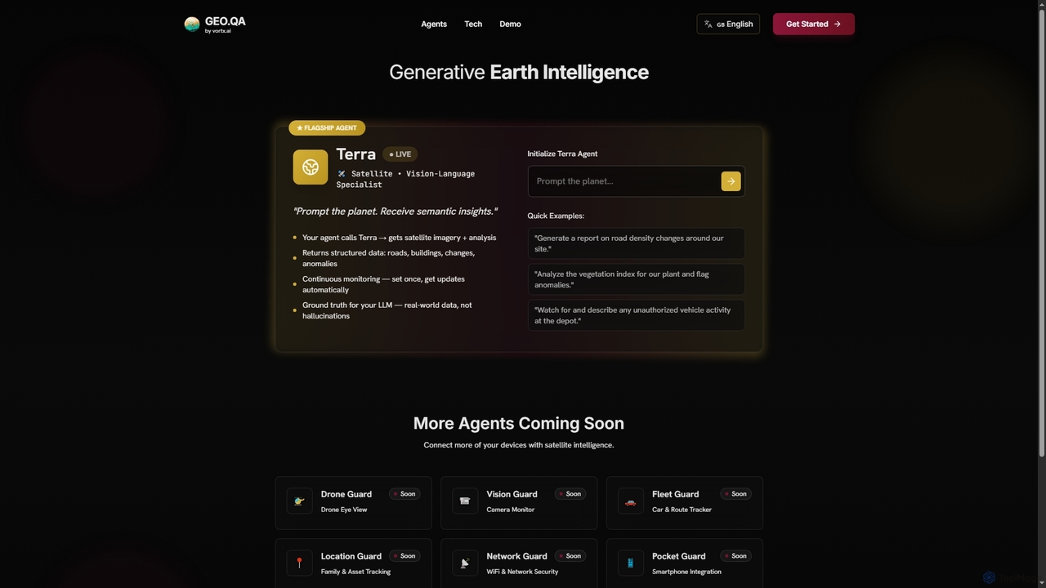Click the Network Guard card title
Image resolution: width=1046 pixels, height=588 pixels.
(x=516, y=556)
